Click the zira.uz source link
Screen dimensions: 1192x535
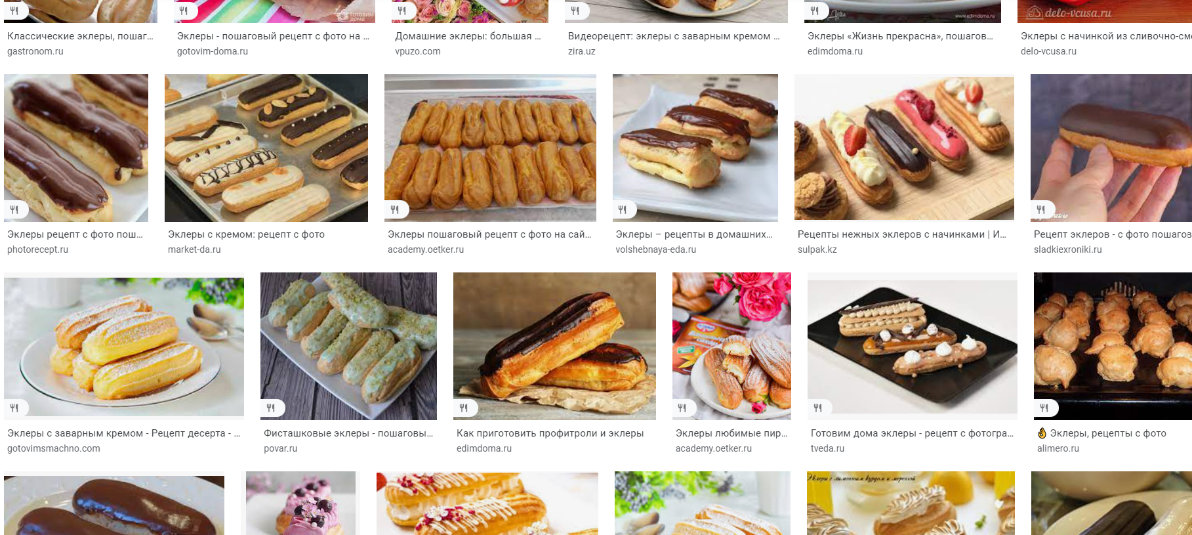582,51
